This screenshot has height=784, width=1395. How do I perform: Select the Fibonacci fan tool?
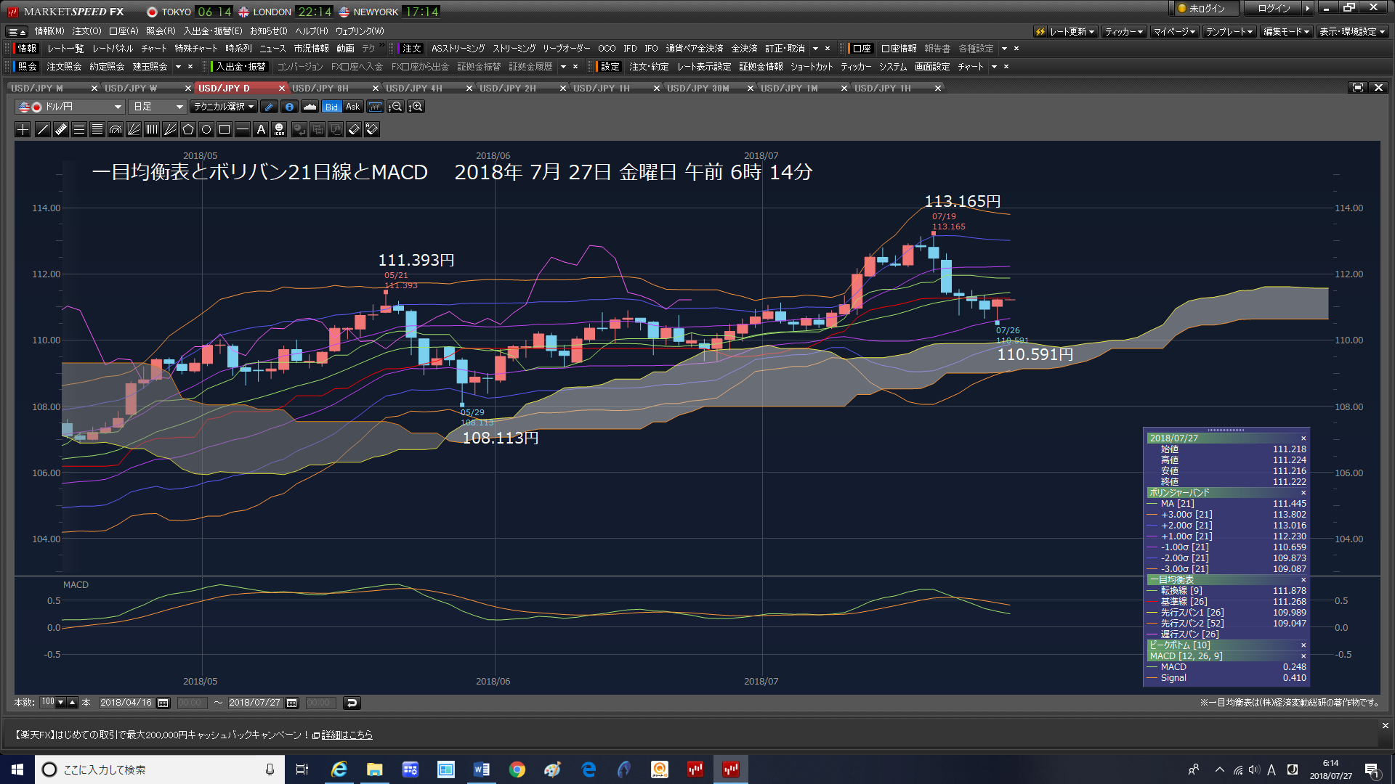pos(134,129)
